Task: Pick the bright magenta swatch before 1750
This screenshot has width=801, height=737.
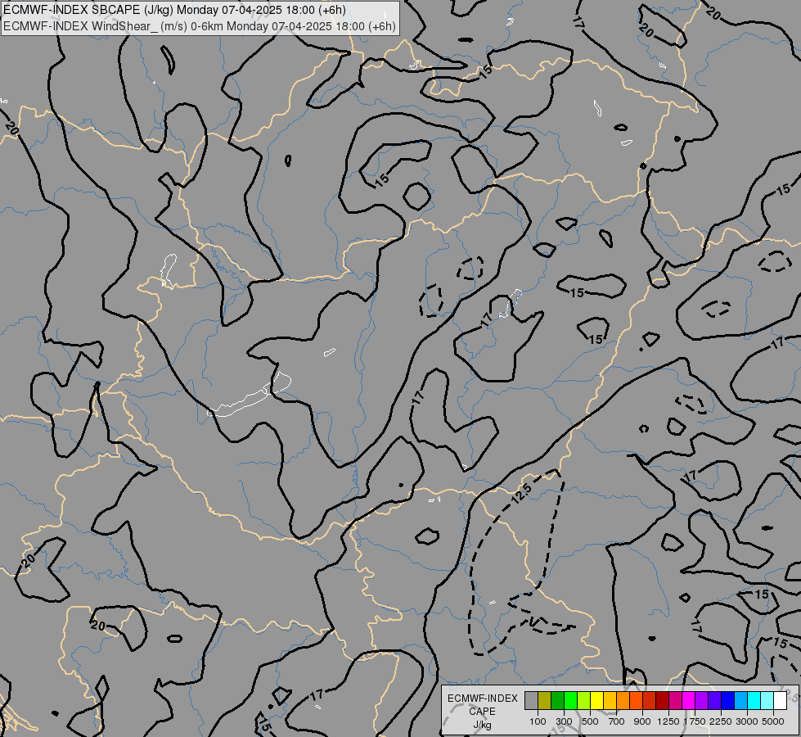Action: coord(689,700)
